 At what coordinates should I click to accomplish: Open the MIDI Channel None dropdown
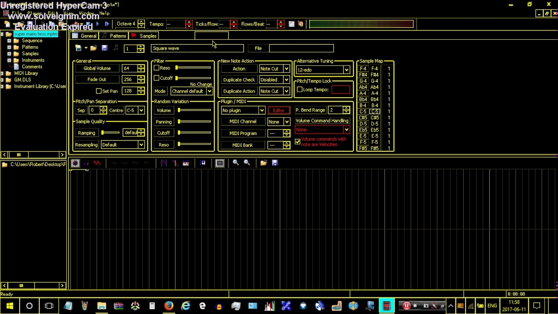pos(279,122)
